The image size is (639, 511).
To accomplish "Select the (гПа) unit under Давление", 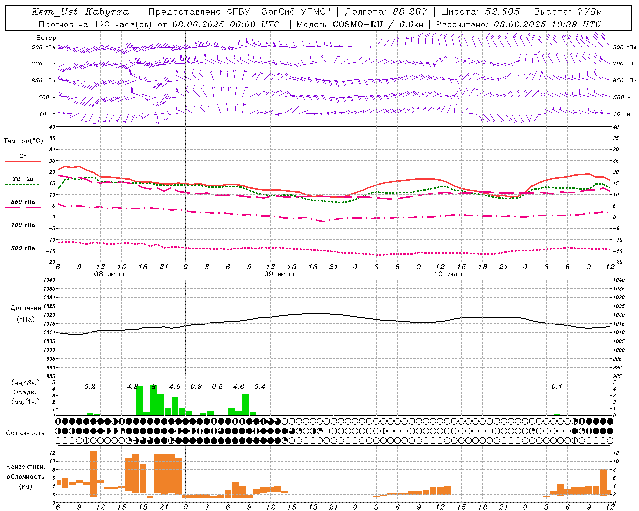I will click(x=26, y=320).
